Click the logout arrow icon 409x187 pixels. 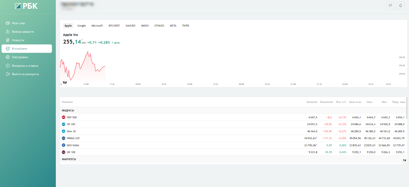8,74
